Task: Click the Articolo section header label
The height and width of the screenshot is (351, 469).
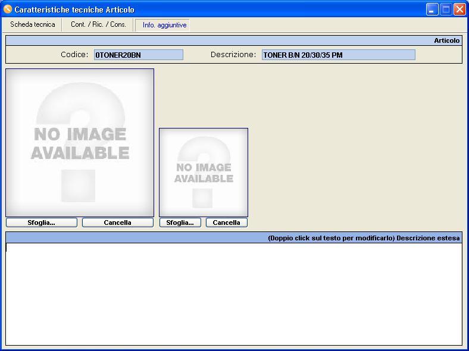Action: 446,40
